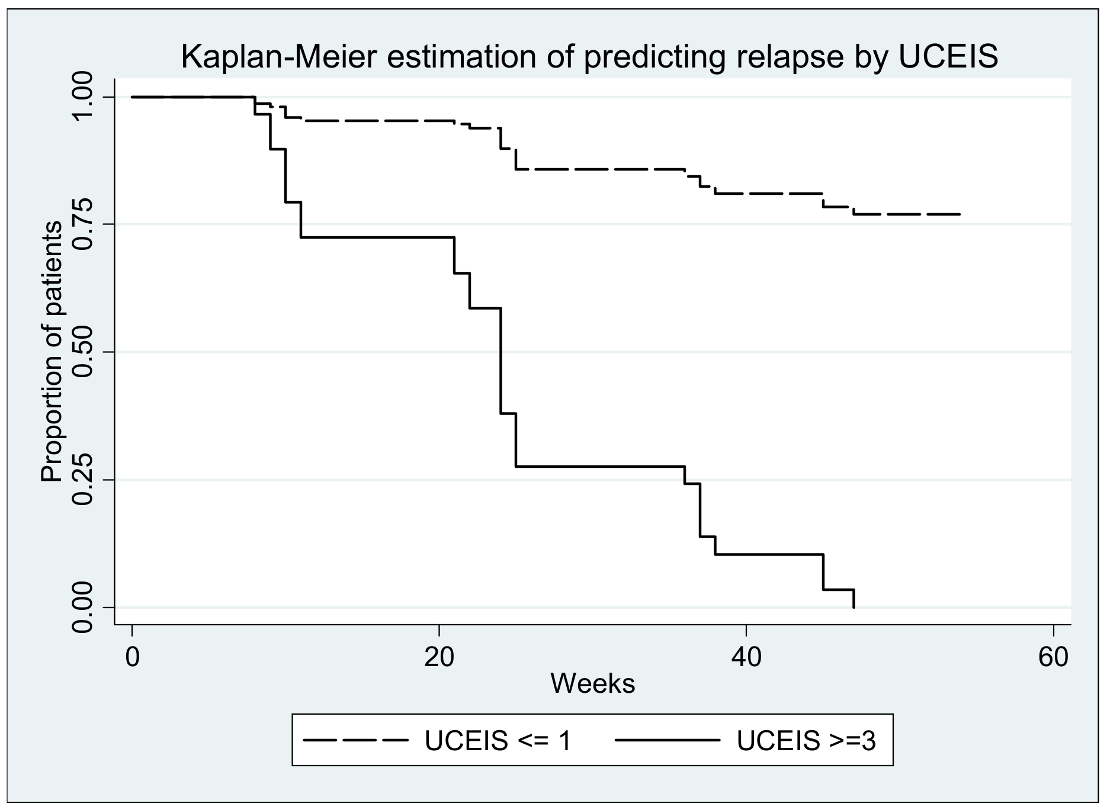Click the x-axis tick label 40

[746, 658]
